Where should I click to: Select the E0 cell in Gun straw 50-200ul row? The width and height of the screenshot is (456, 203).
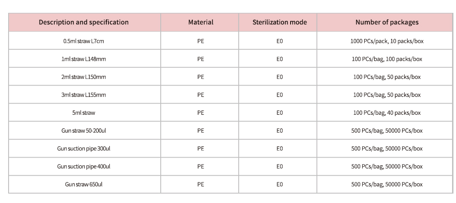tap(279, 131)
